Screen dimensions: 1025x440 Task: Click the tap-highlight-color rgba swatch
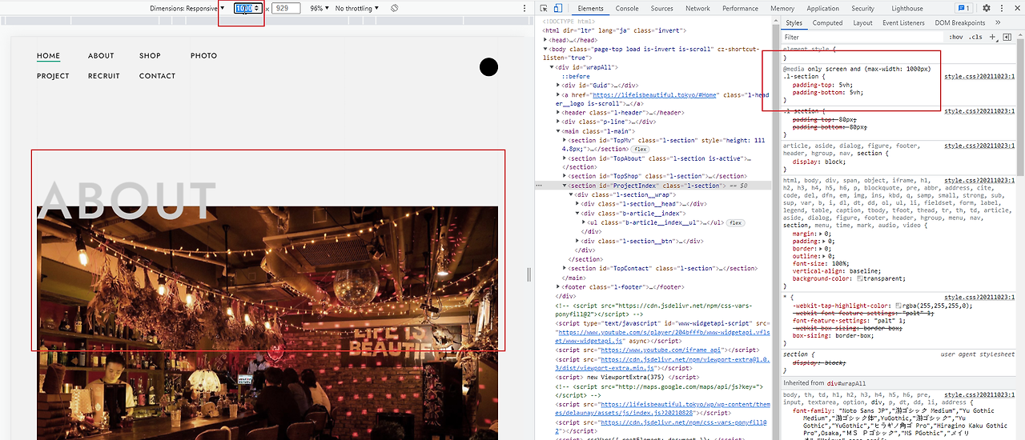(899, 306)
